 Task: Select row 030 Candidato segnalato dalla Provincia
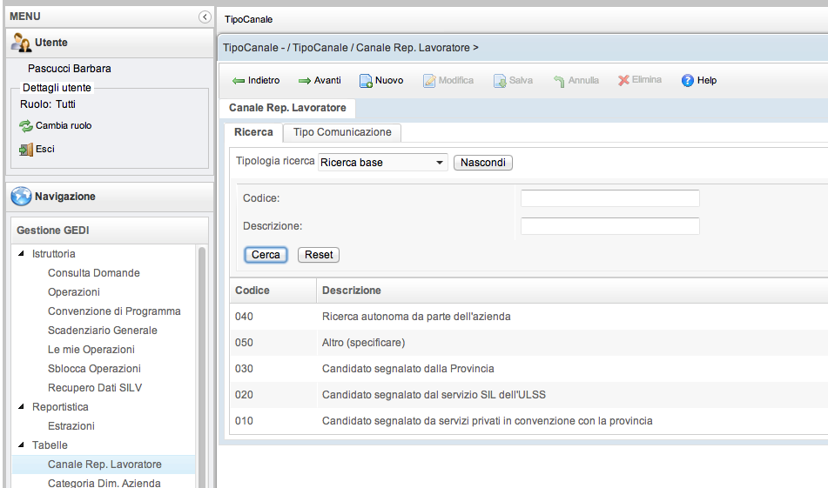click(407, 369)
